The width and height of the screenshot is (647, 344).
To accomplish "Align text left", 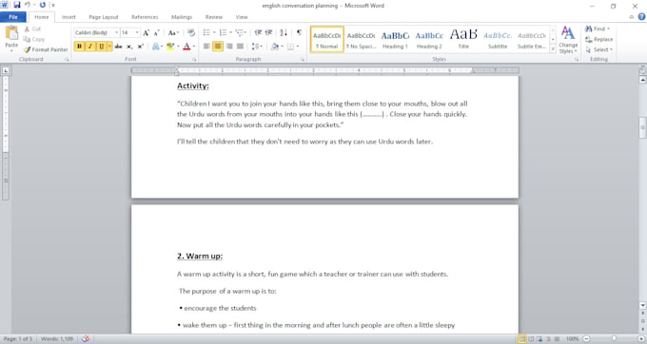I will click(x=206, y=47).
